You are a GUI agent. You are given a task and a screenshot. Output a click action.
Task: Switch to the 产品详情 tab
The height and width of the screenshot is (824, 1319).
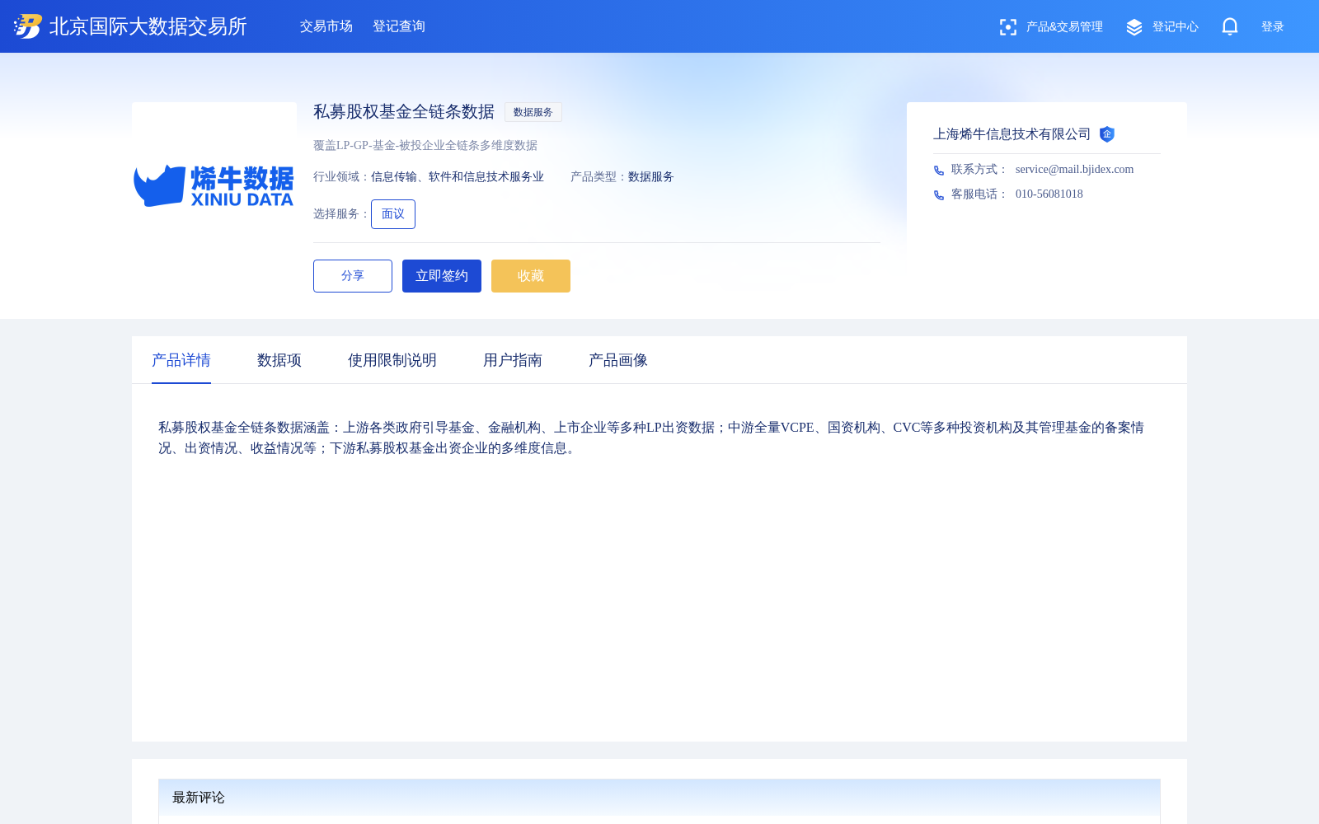[181, 360]
